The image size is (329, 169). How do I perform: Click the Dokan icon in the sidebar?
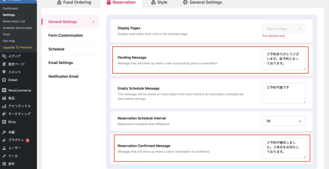4,80
